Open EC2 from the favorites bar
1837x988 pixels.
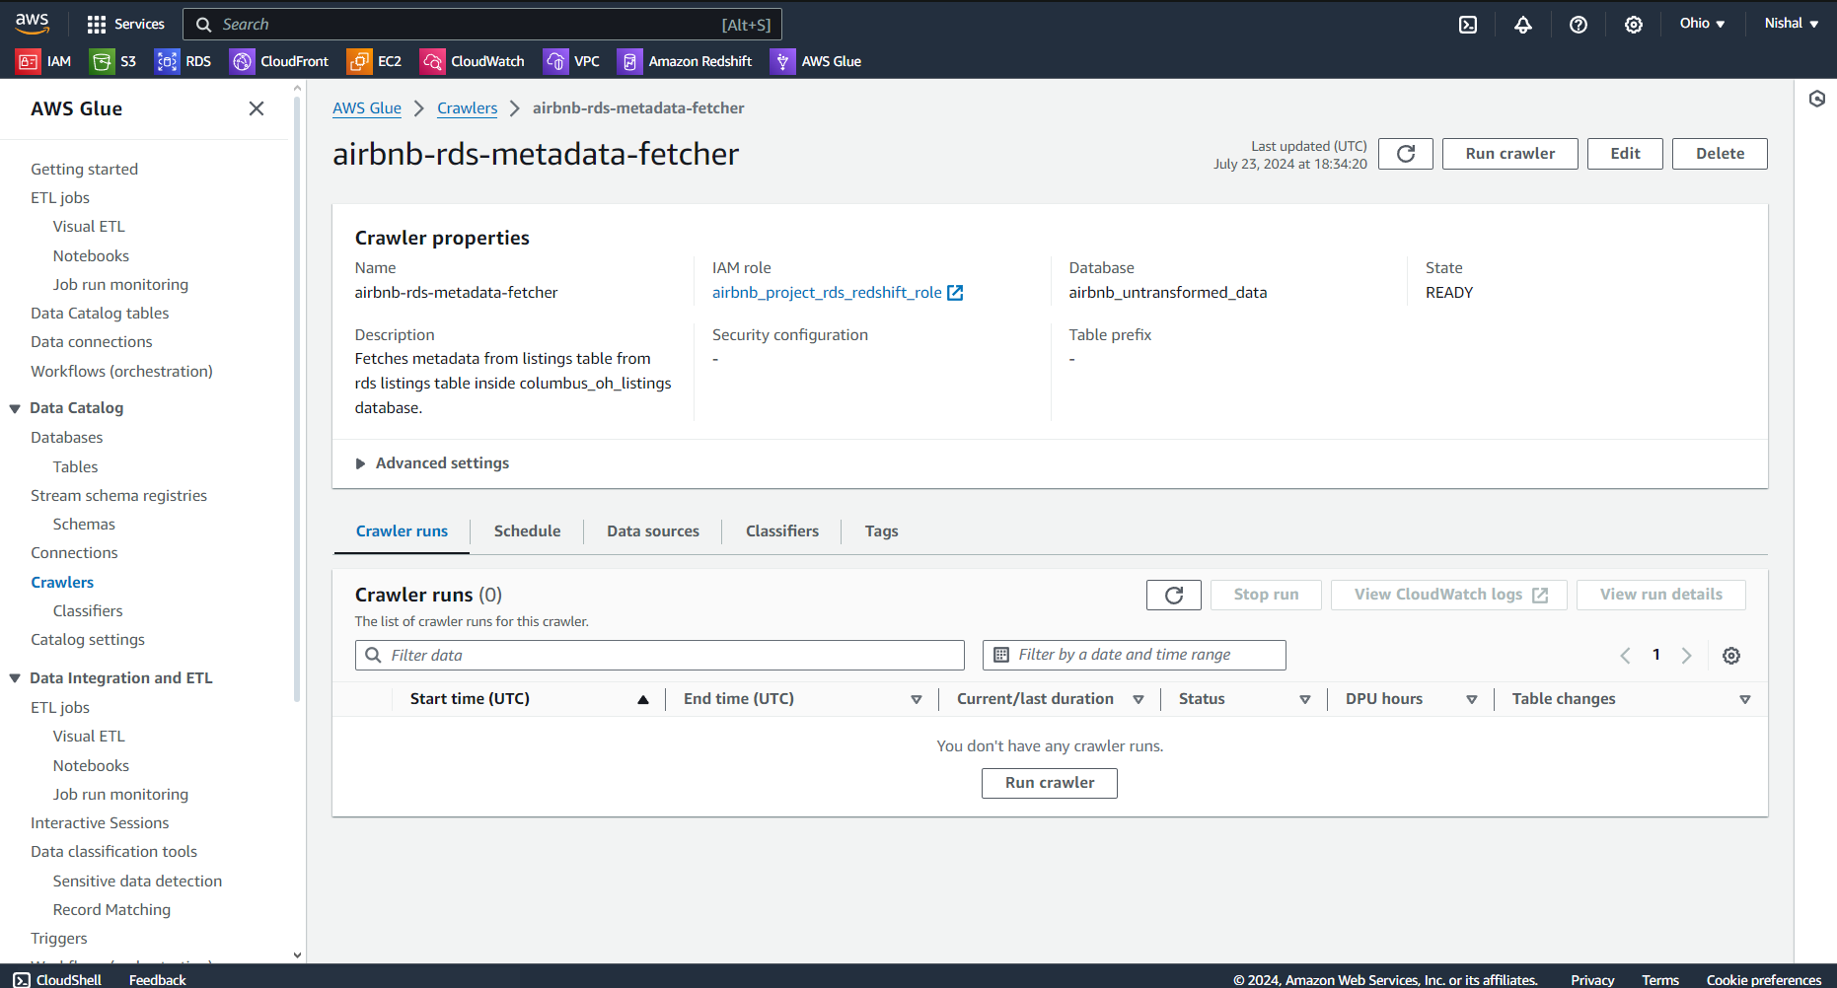375,61
